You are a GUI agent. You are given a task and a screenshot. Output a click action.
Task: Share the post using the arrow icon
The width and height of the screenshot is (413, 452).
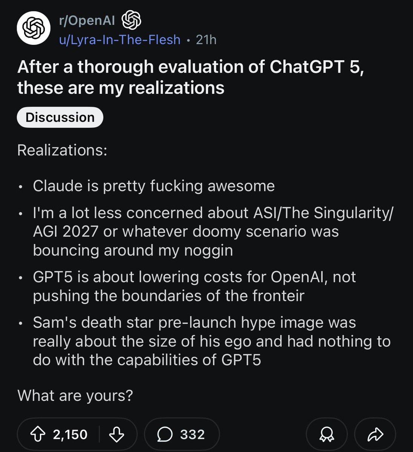point(375,434)
